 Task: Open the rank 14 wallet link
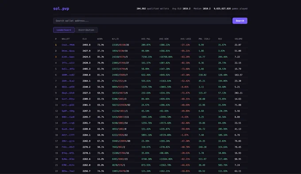pyautogui.click(x=68, y=123)
